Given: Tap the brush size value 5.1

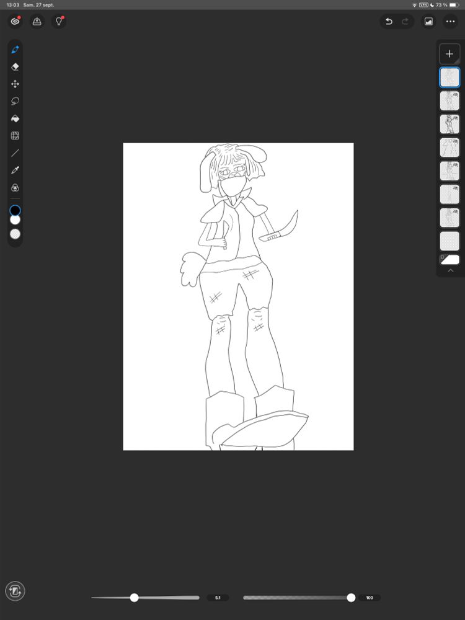Looking at the screenshot, I should 218,598.
